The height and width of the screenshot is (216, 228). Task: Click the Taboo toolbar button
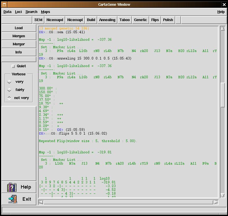coord(125,20)
